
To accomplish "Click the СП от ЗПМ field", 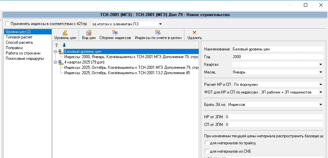I will coord(274,125).
